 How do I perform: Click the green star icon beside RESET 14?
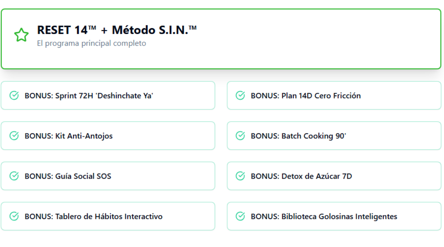[21, 35]
